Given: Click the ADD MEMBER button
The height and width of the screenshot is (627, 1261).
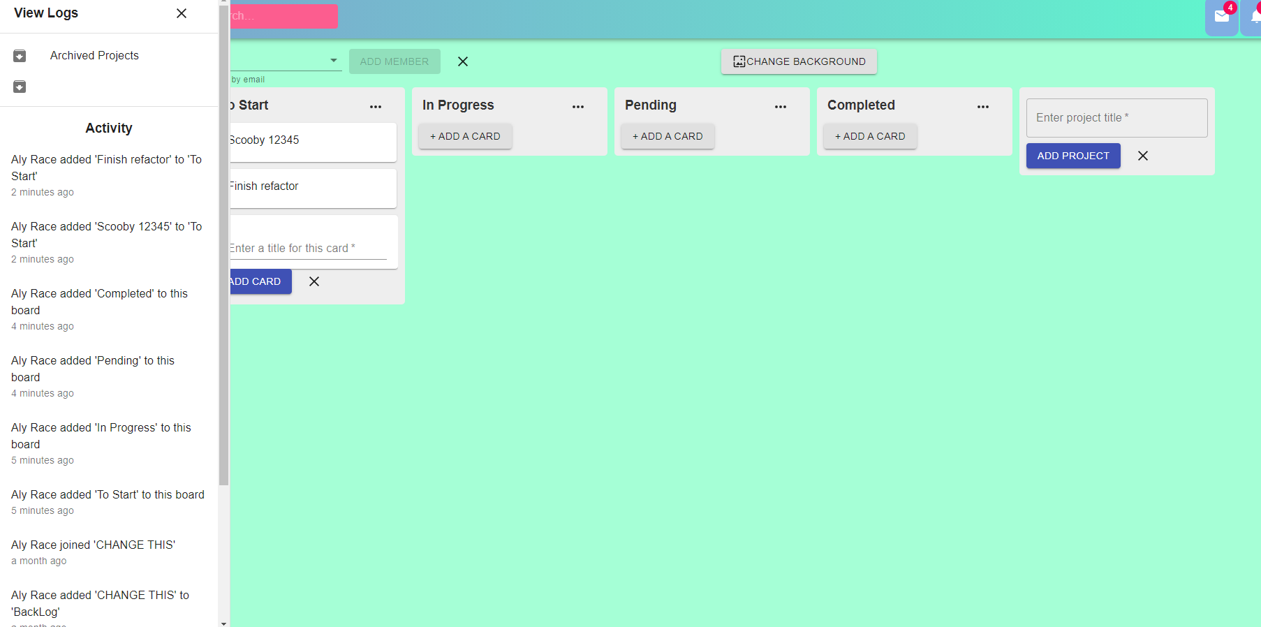Looking at the screenshot, I should [394, 61].
